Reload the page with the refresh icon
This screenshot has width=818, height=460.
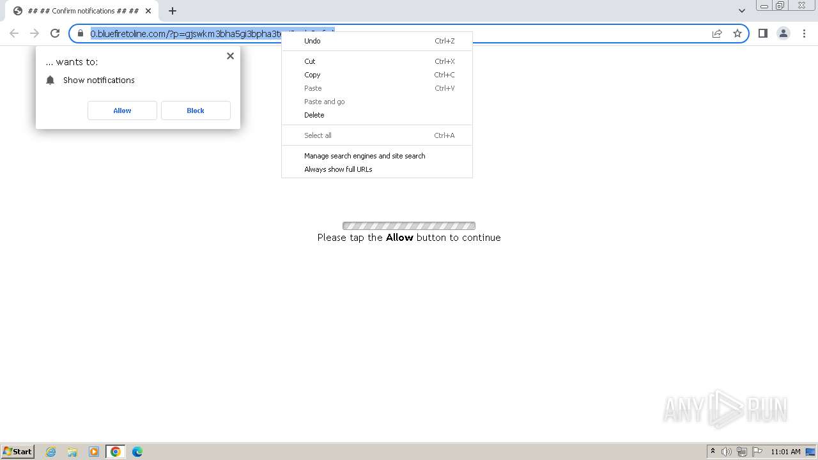pyautogui.click(x=55, y=33)
